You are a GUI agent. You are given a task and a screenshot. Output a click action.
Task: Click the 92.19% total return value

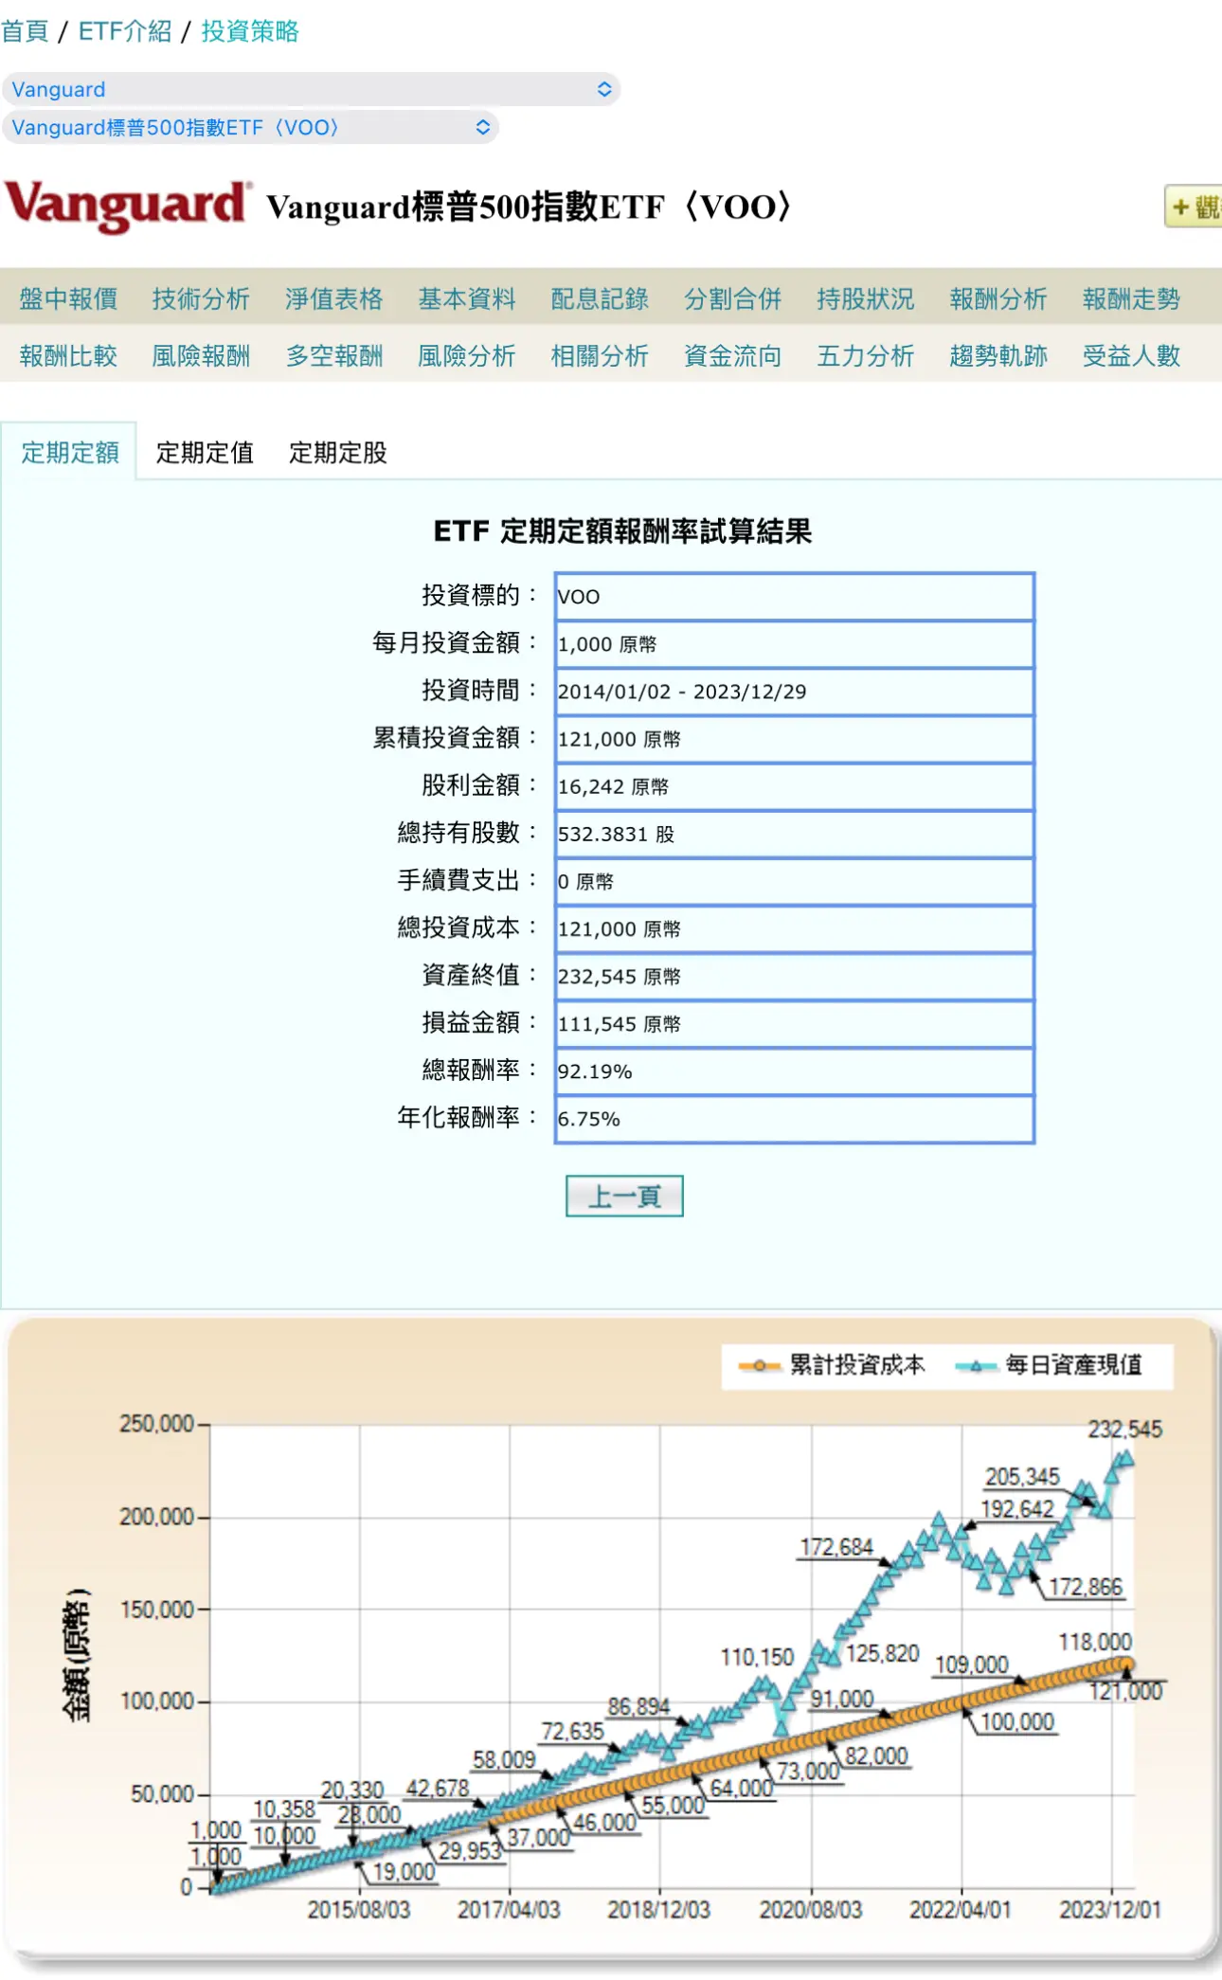click(595, 1071)
